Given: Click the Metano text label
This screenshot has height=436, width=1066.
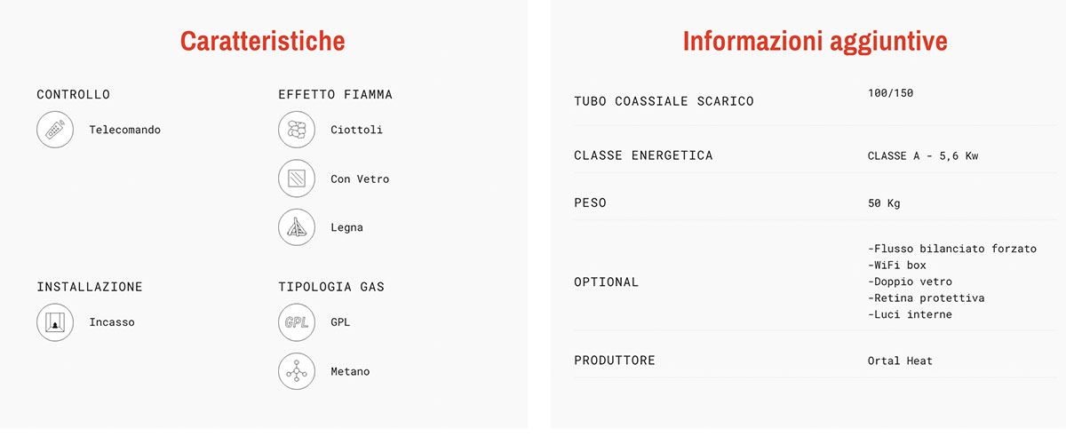Looking at the screenshot, I should click(x=350, y=371).
